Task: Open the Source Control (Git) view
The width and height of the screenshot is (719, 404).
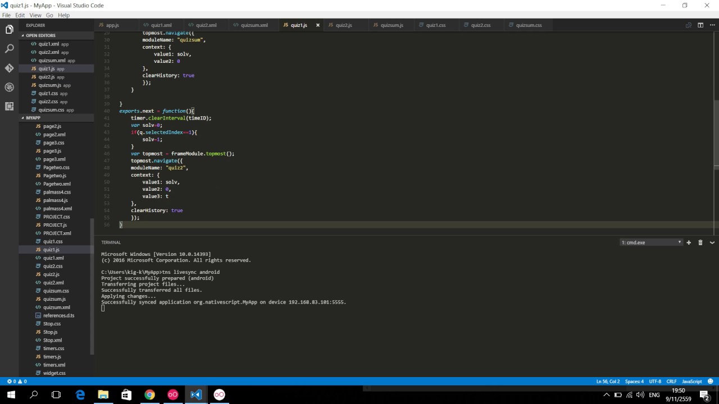Action: click(9, 68)
